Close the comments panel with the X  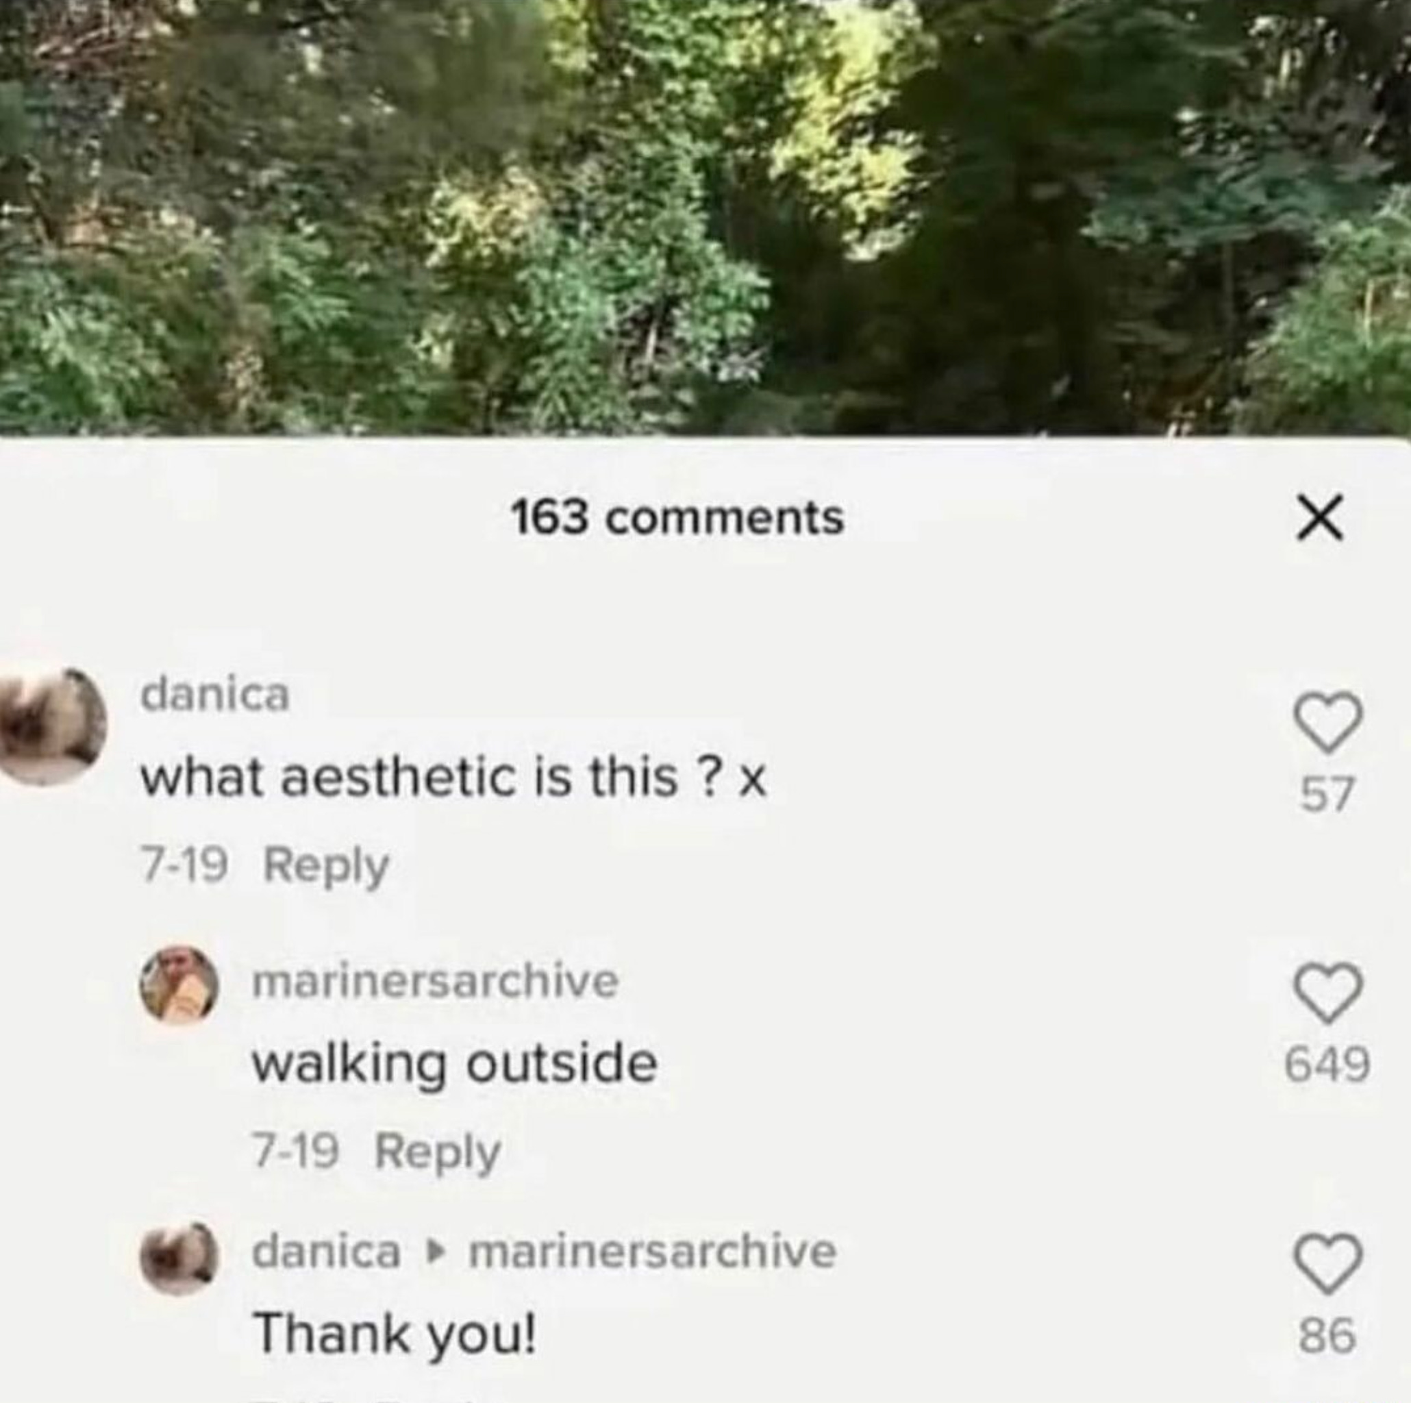1319,517
